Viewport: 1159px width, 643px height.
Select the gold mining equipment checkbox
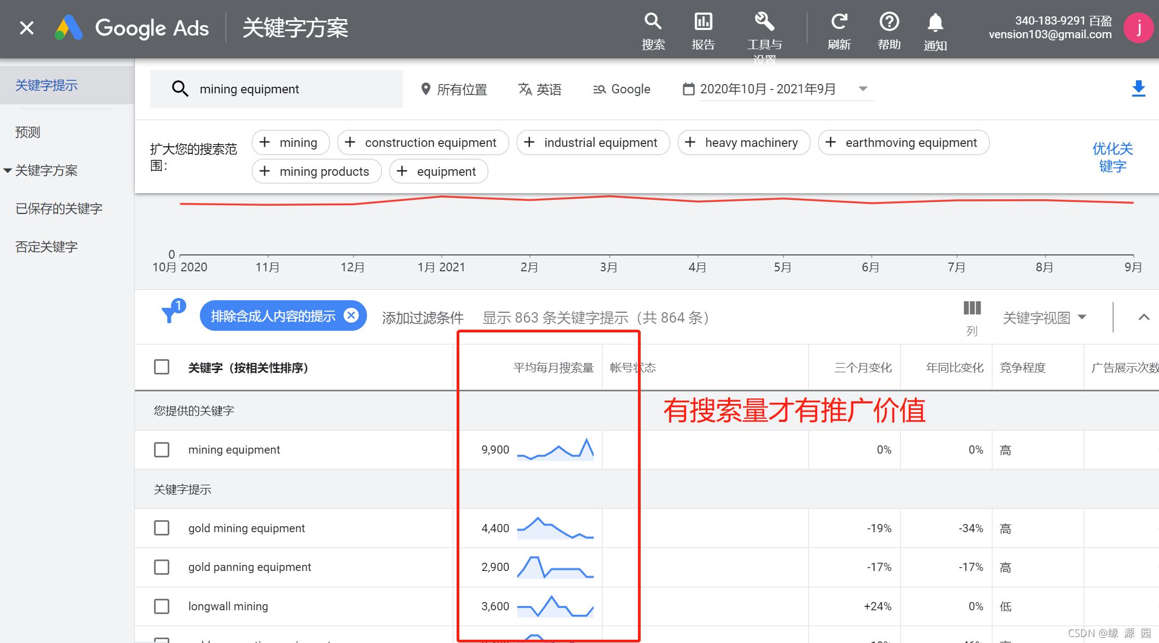pos(162,528)
